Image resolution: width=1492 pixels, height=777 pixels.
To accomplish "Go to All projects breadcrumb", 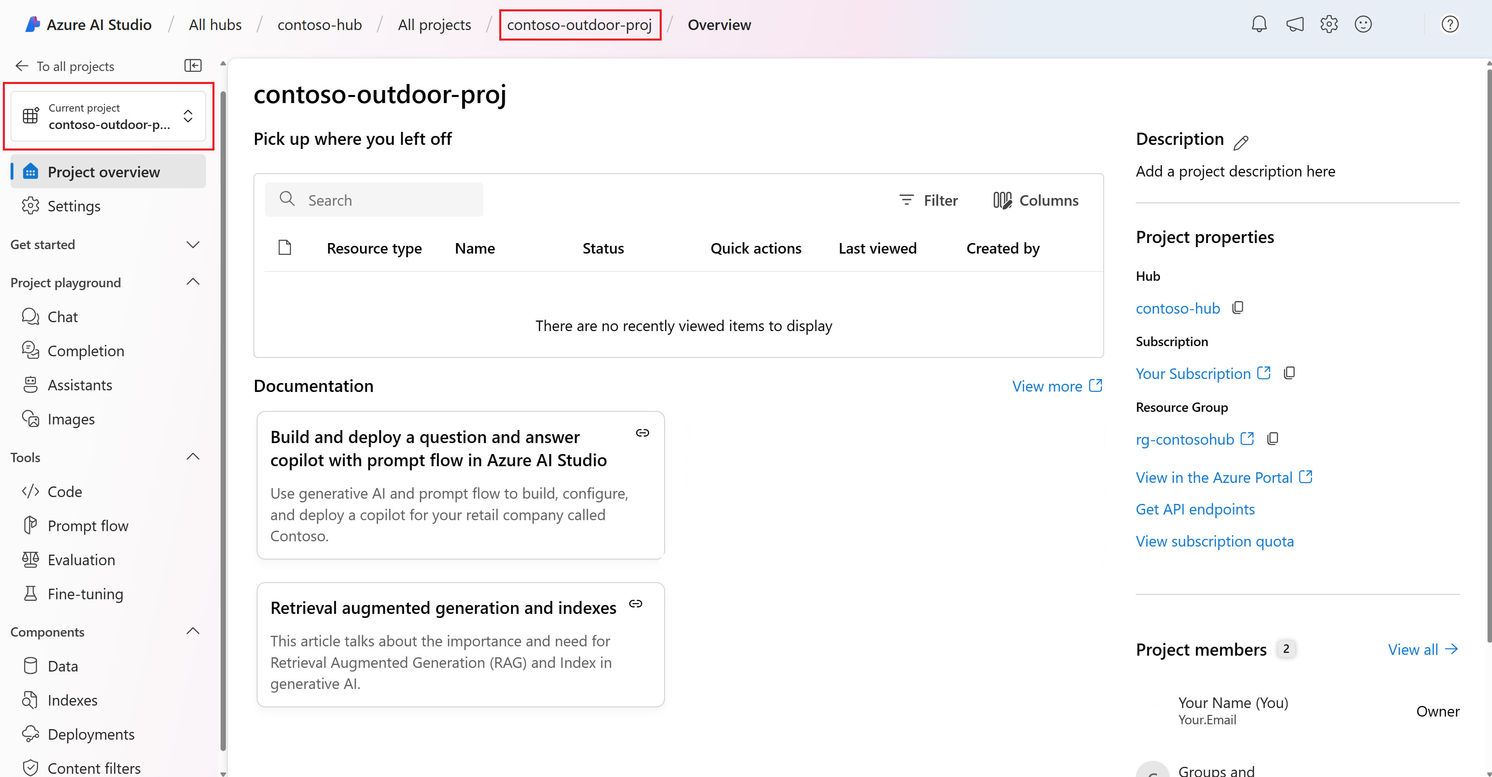I will click(x=434, y=24).
